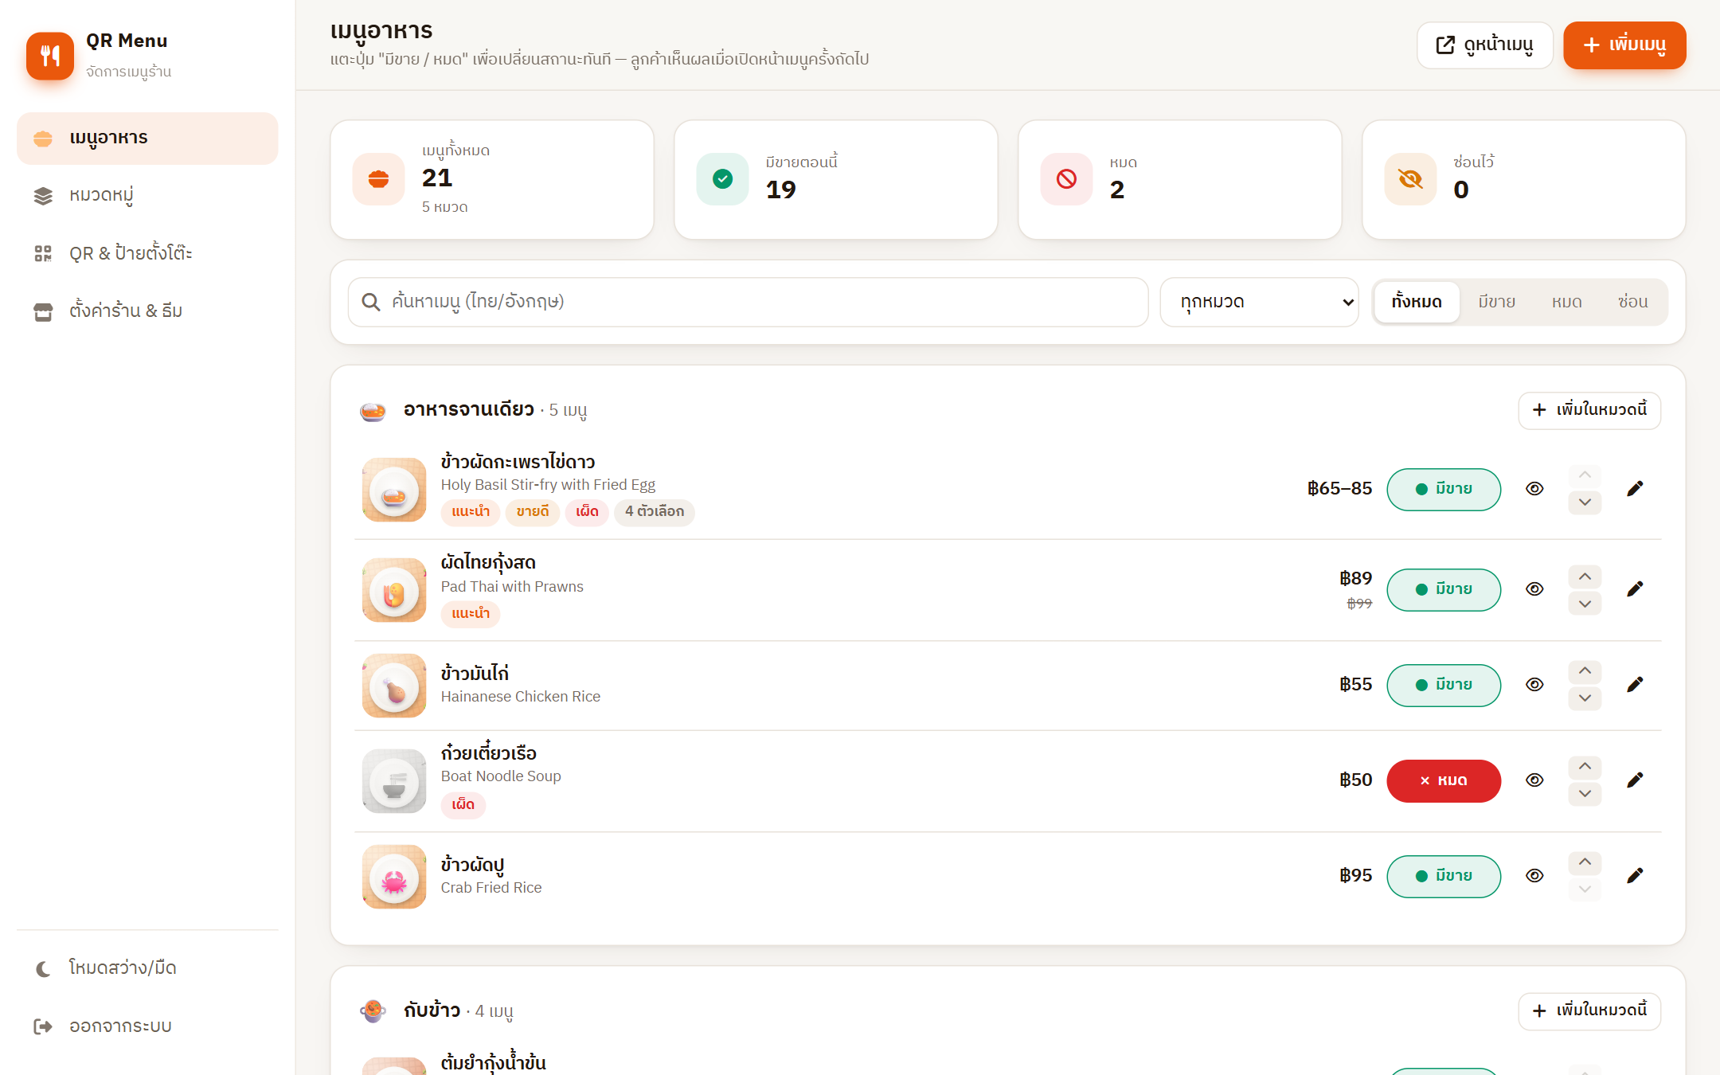Toggle มีขาย status for ข้าวผัดปู

pyautogui.click(x=1444, y=876)
